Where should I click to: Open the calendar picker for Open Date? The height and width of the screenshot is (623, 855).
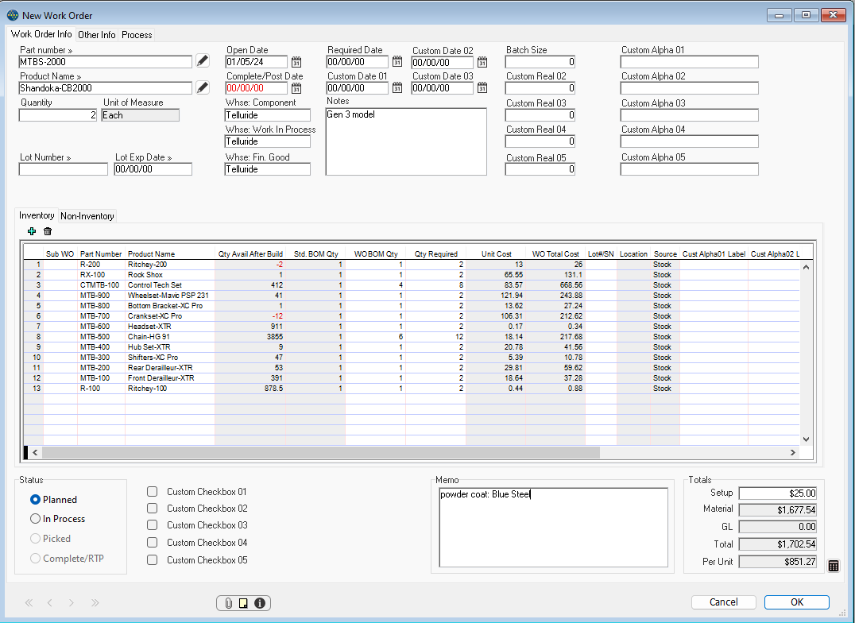click(297, 61)
